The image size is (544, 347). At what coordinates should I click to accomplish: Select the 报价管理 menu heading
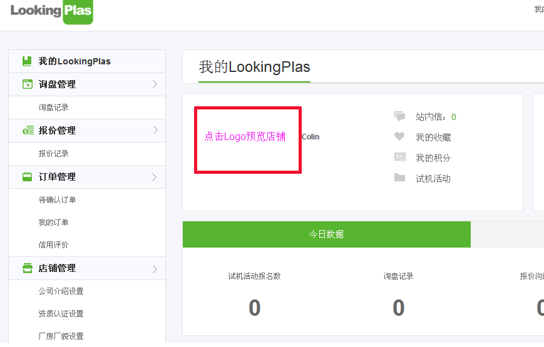(x=87, y=131)
